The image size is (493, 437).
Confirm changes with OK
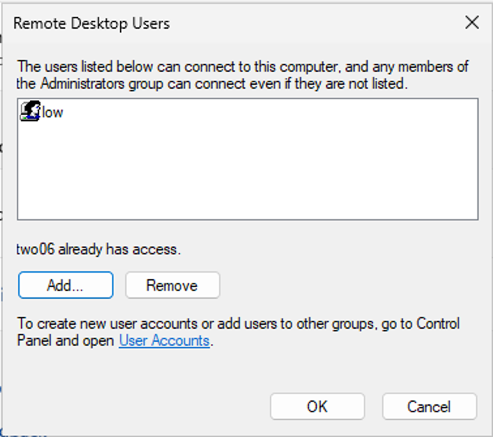(317, 406)
